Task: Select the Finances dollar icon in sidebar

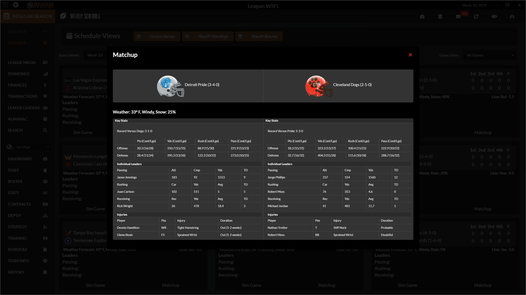Action: point(45,85)
